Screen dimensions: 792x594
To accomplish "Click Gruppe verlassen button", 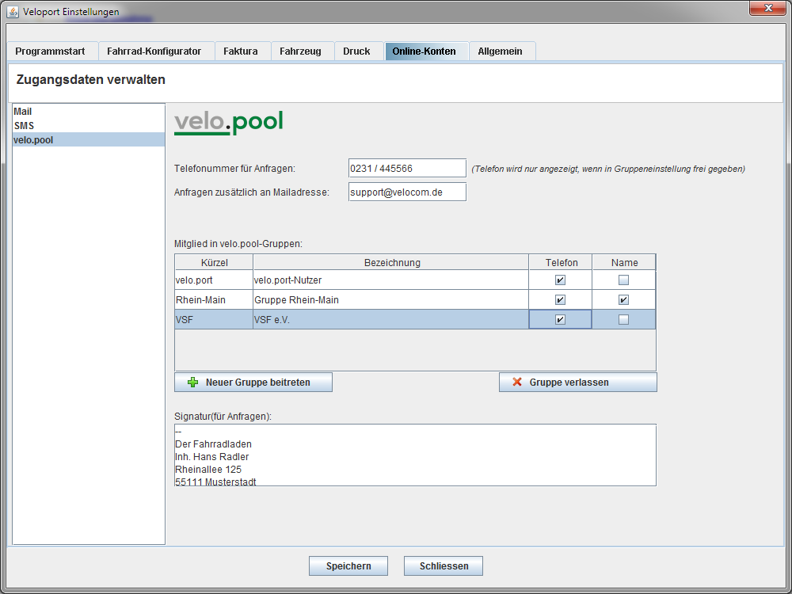I will coord(578,383).
